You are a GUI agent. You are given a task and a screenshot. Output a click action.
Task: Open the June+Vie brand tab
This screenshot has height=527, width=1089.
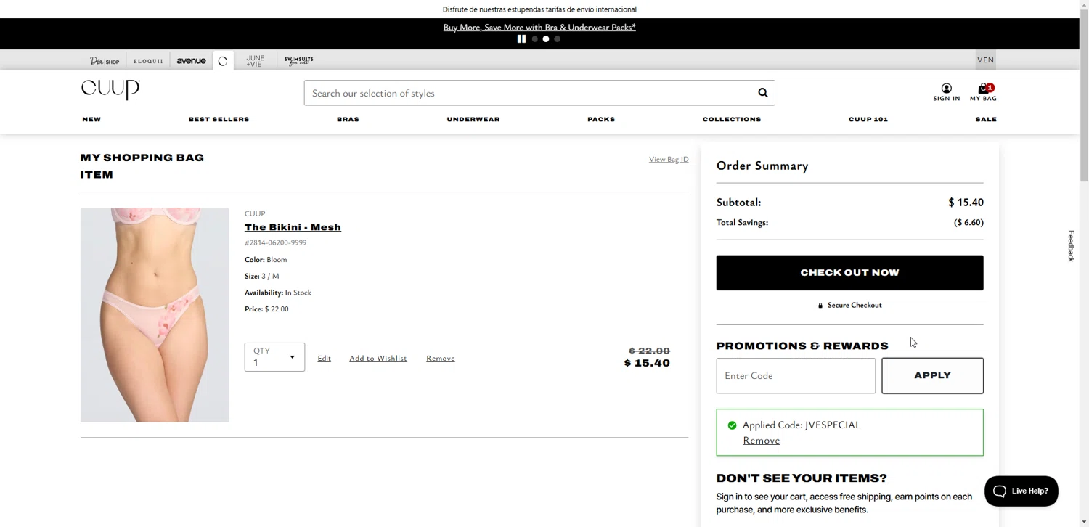(x=255, y=61)
